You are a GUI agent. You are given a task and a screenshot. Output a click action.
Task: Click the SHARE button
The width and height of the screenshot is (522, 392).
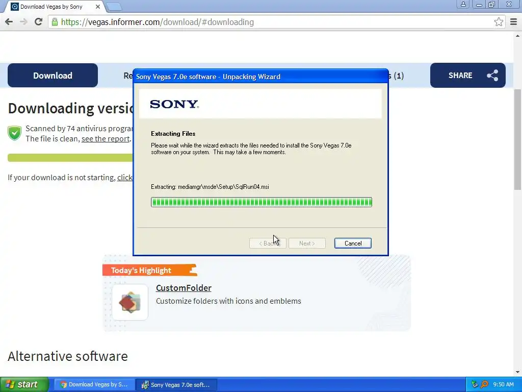click(x=467, y=76)
